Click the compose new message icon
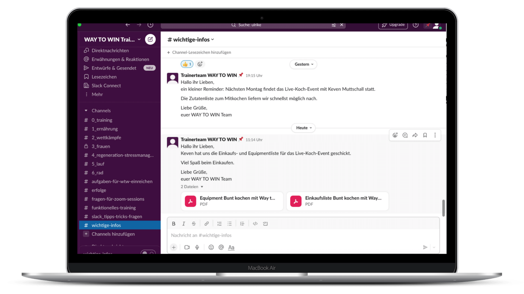 click(150, 39)
